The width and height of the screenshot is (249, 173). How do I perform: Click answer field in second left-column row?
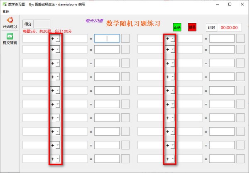tap(107, 49)
